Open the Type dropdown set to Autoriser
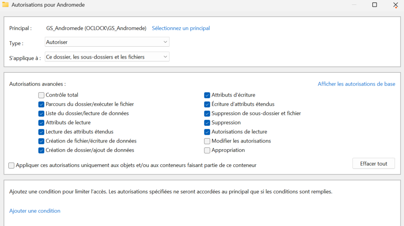This screenshot has width=404, height=226. (x=107, y=42)
